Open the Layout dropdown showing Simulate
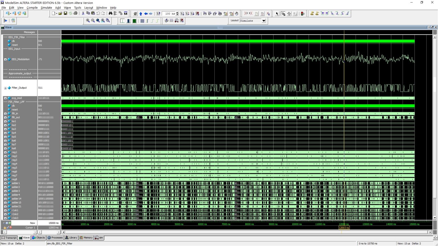 coord(263,20)
